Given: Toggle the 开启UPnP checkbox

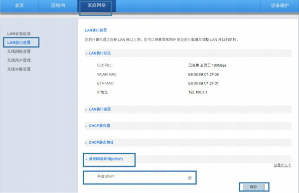Looking at the screenshot, I should (189, 178).
